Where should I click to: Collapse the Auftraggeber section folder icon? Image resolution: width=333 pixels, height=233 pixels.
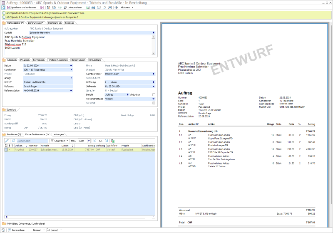point(4,23)
